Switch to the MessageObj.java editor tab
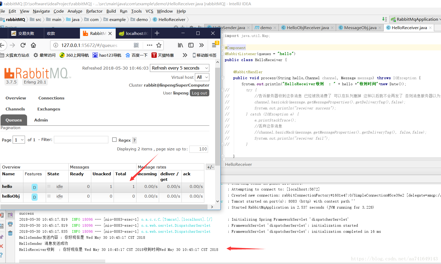Screen dimensions: 441x264 point(359,28)
